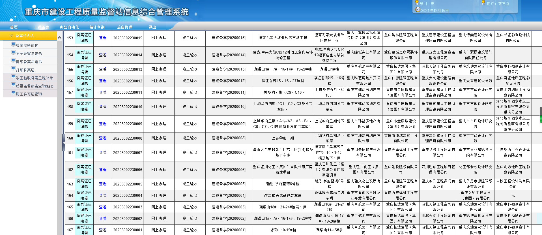
Task: Click 查看 link in row 160
Action: coord(103,138)
